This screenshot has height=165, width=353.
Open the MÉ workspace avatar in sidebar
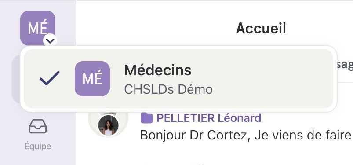(38, 28)
